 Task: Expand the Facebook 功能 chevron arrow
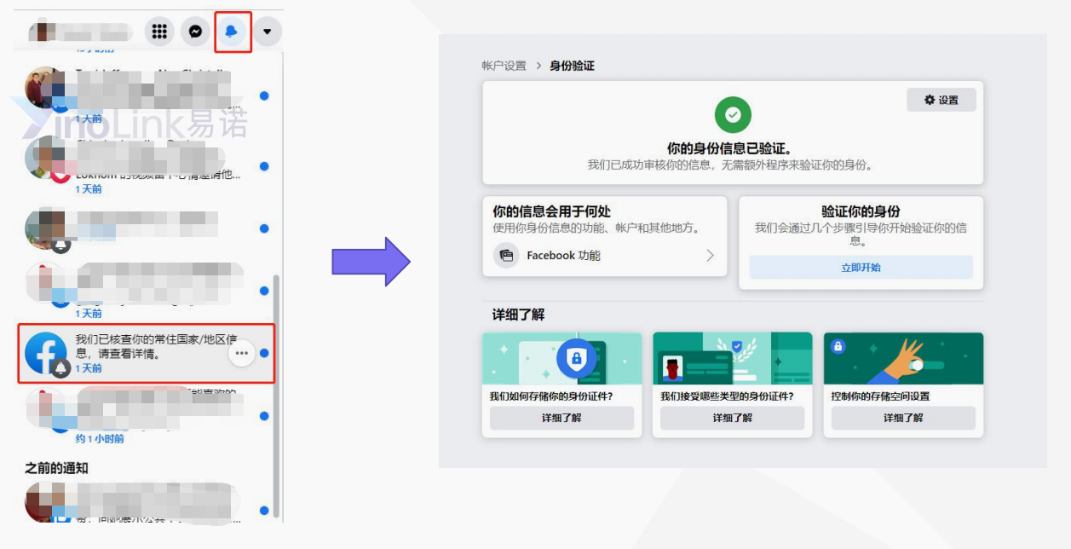[x=710, y=255]
